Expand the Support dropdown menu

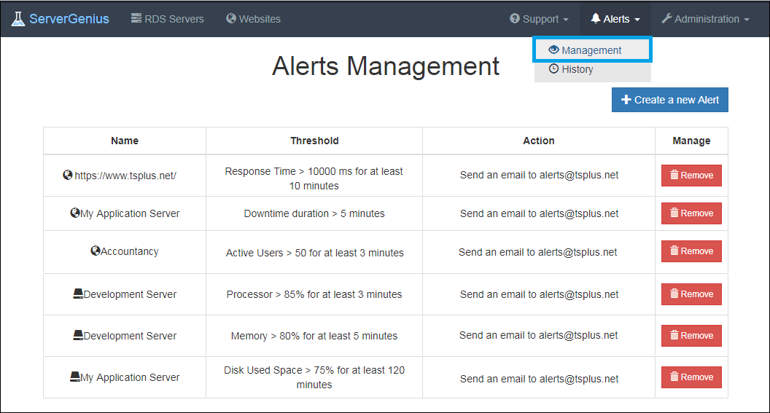pos(539,19)
